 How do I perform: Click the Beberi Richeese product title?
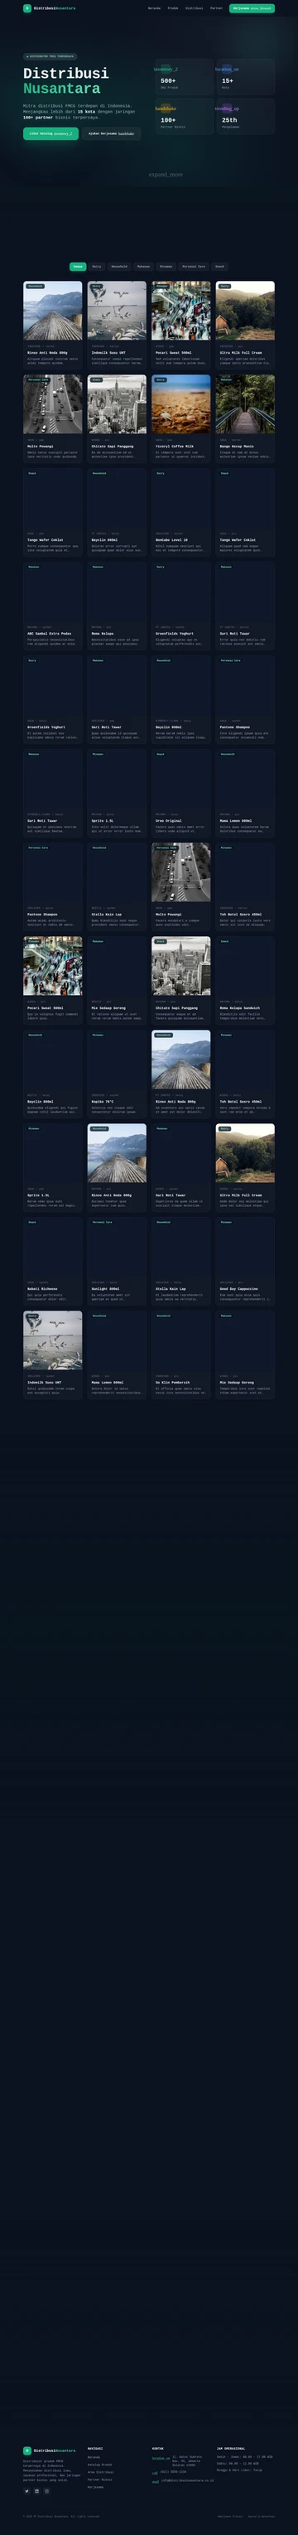pyautogui.click(x=41, y=1288)
